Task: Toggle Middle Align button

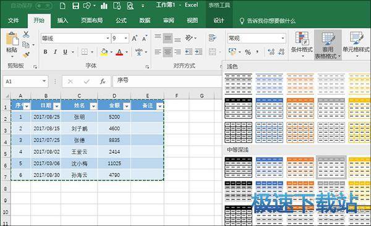Action: (168, 38)
